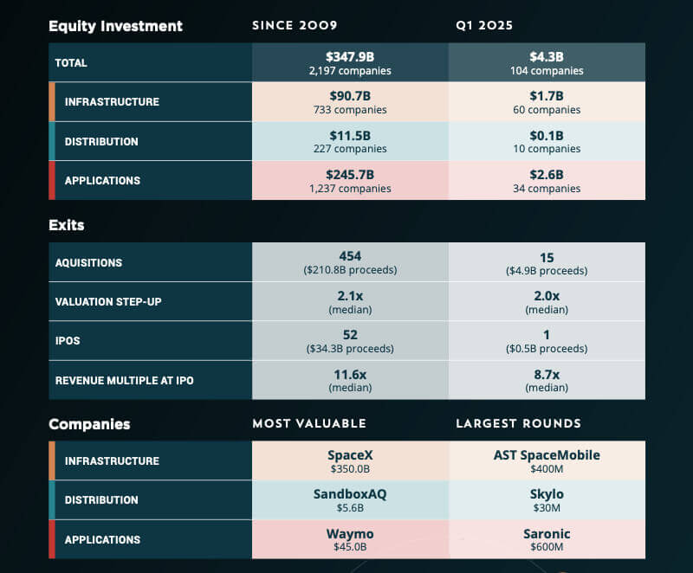
Task: Click the Largest Rounds column header
Action: pos(518,423)
